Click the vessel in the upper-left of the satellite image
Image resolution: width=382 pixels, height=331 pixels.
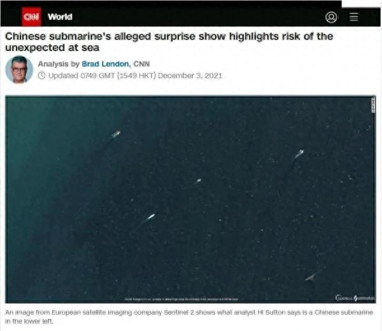pos(116,134)
